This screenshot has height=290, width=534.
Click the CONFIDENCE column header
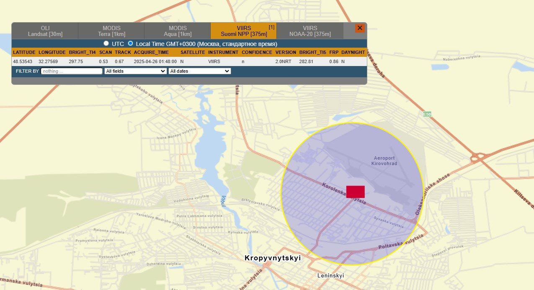click(x=257, y=52)
